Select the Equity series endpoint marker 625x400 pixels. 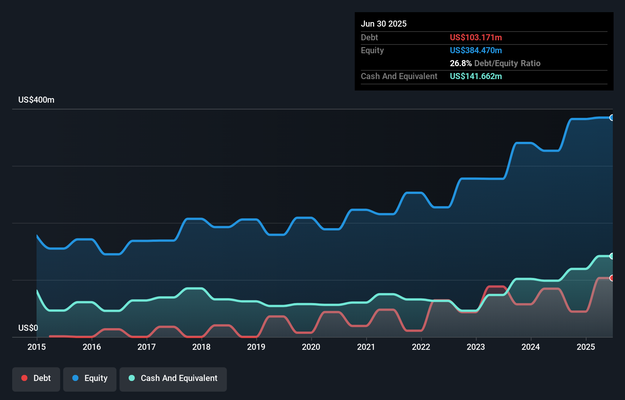click(x=612, y=118)
